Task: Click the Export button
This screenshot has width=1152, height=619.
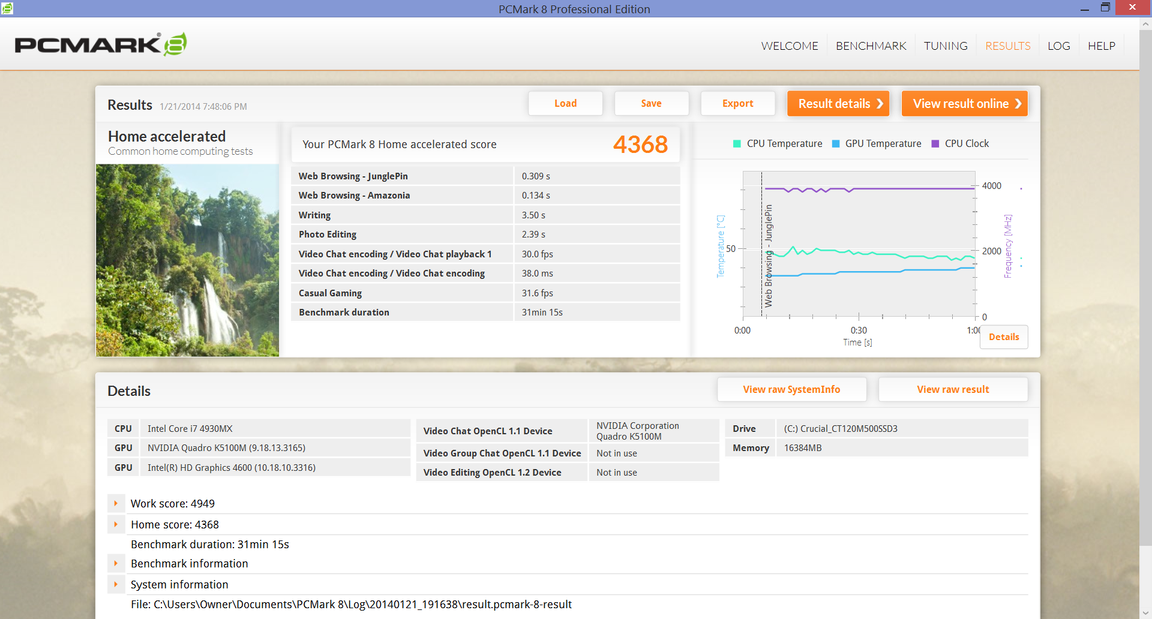Action: pos(737,103)
